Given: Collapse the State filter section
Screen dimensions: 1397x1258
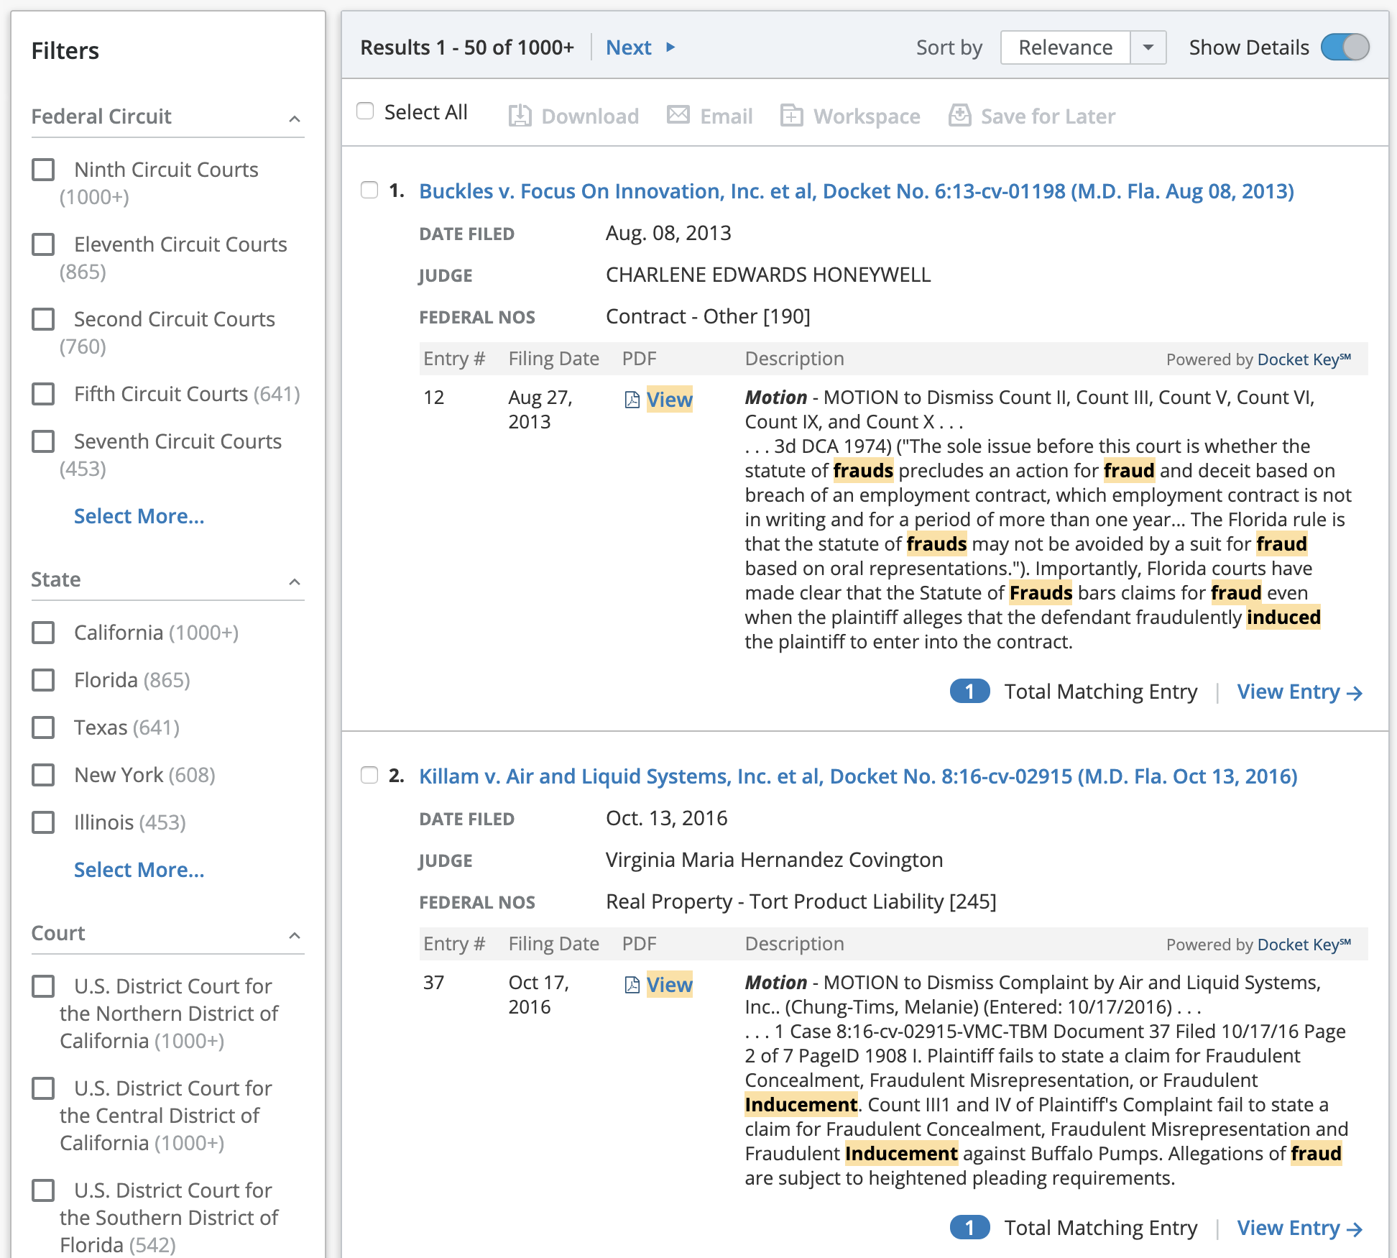Looking at the screenshot, I should tap(294, 582).
